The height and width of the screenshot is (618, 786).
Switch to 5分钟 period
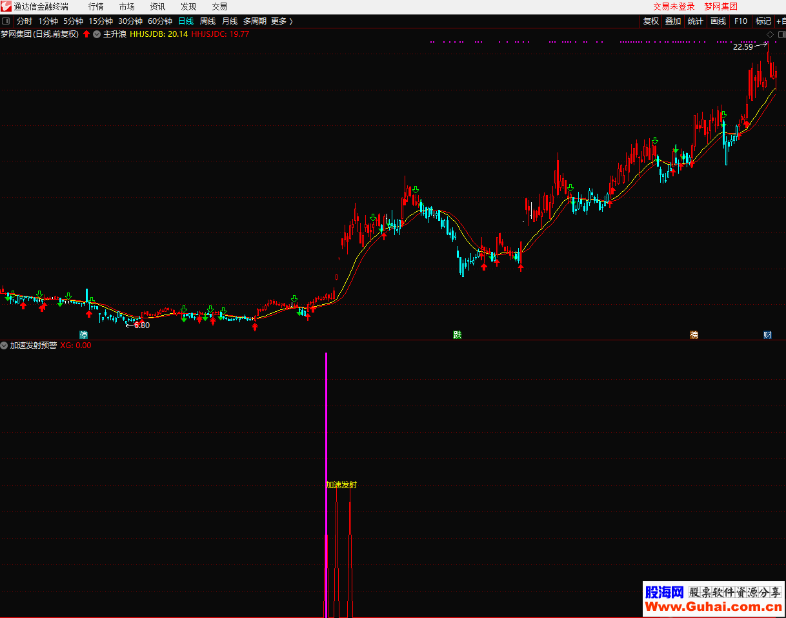click(74, 21)
